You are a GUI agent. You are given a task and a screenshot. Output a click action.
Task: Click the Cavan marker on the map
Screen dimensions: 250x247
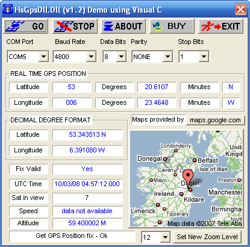pos(175,175)
